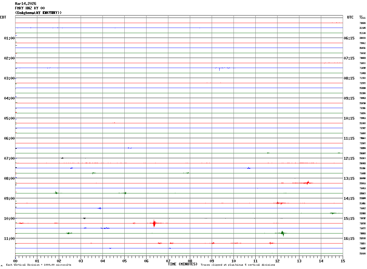Select minute 06 on the bottom axis
Image resolution: width=367 pixels, height=269 pixels.
pyautogui.click(x=146, y=261)
